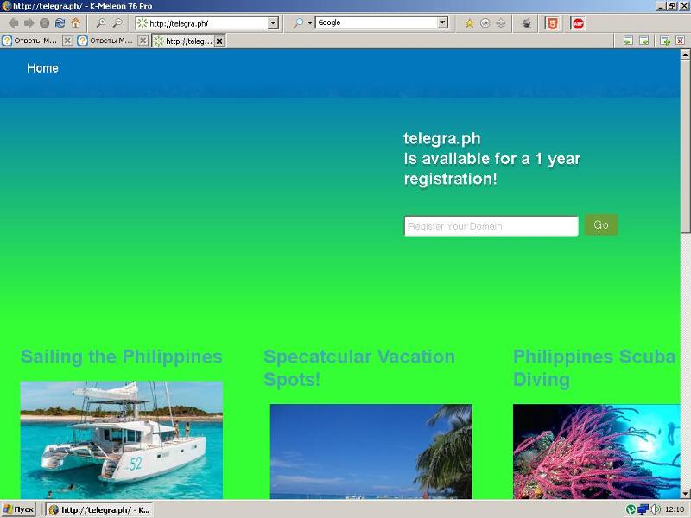The height and width of the screenshot is (518, 691).
Task: Open the Home page icon
Action: 76,23
